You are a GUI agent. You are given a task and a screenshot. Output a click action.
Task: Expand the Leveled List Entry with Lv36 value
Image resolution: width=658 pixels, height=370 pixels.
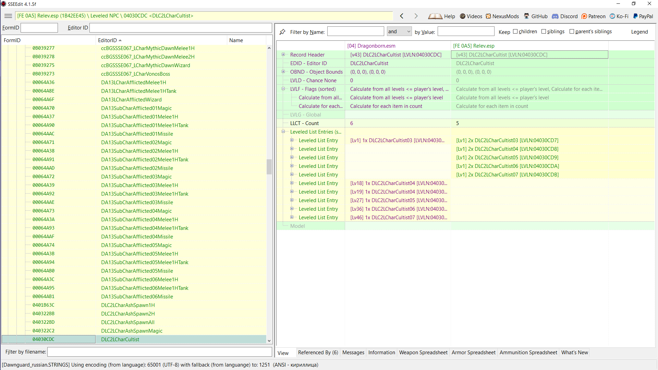(x=292, y=209)
